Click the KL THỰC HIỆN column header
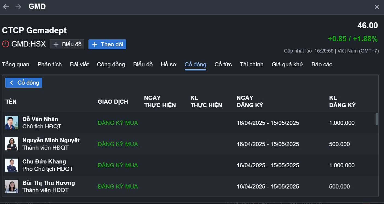 [206, 101]
